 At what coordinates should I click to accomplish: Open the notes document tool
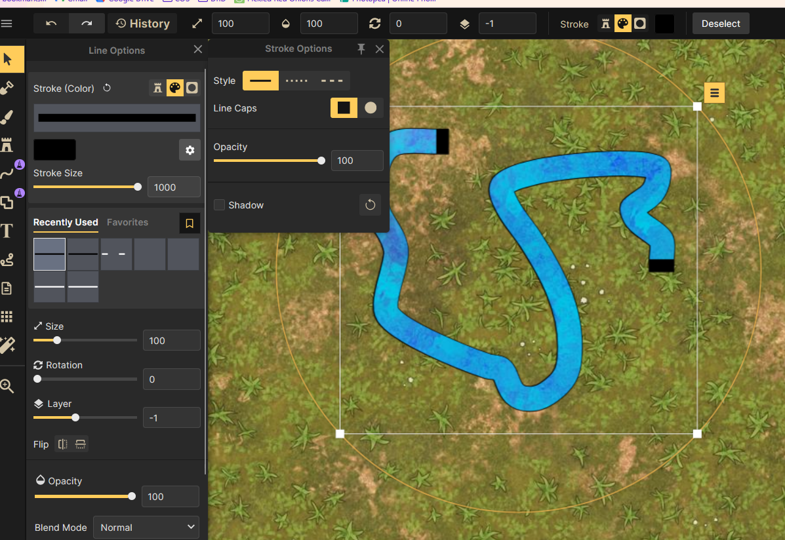tap(7, 288)
